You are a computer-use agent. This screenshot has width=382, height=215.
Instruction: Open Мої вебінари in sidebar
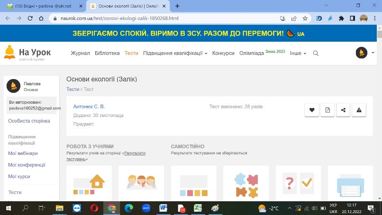[23, 153]
